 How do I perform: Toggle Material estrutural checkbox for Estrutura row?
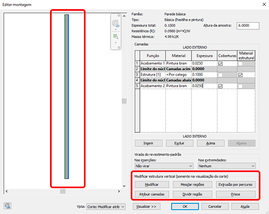click(240, 75)
